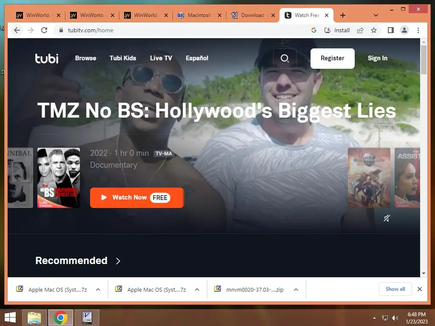The width and height of the screenshot is (435, 326).
Task: Click page scrollbar down arrow
Action: pos(424,273)
